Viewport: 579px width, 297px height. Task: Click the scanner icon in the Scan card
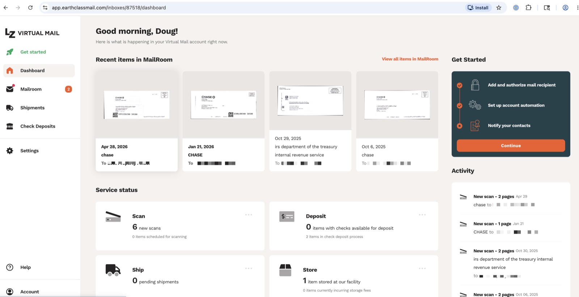[113, 216]
